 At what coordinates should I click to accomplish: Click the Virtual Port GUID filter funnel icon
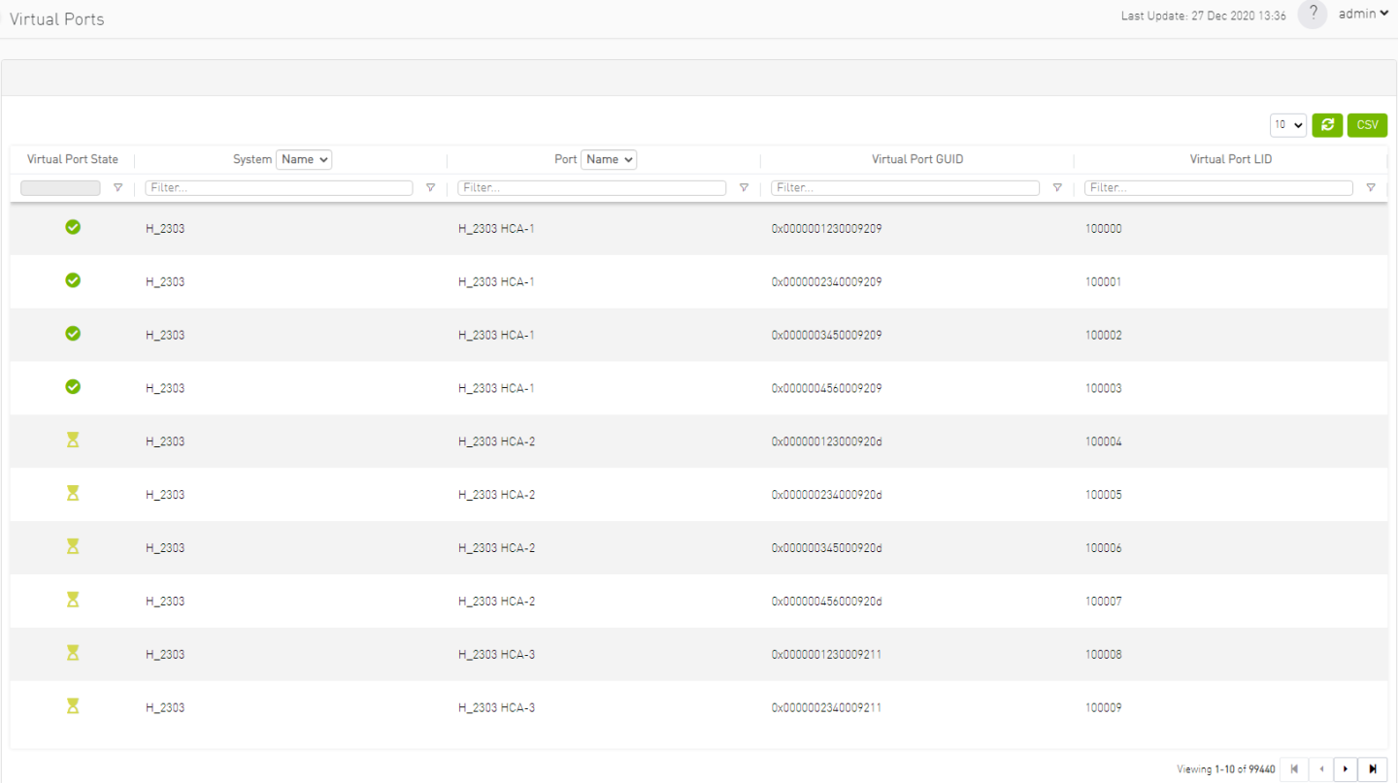point(1057,187)
